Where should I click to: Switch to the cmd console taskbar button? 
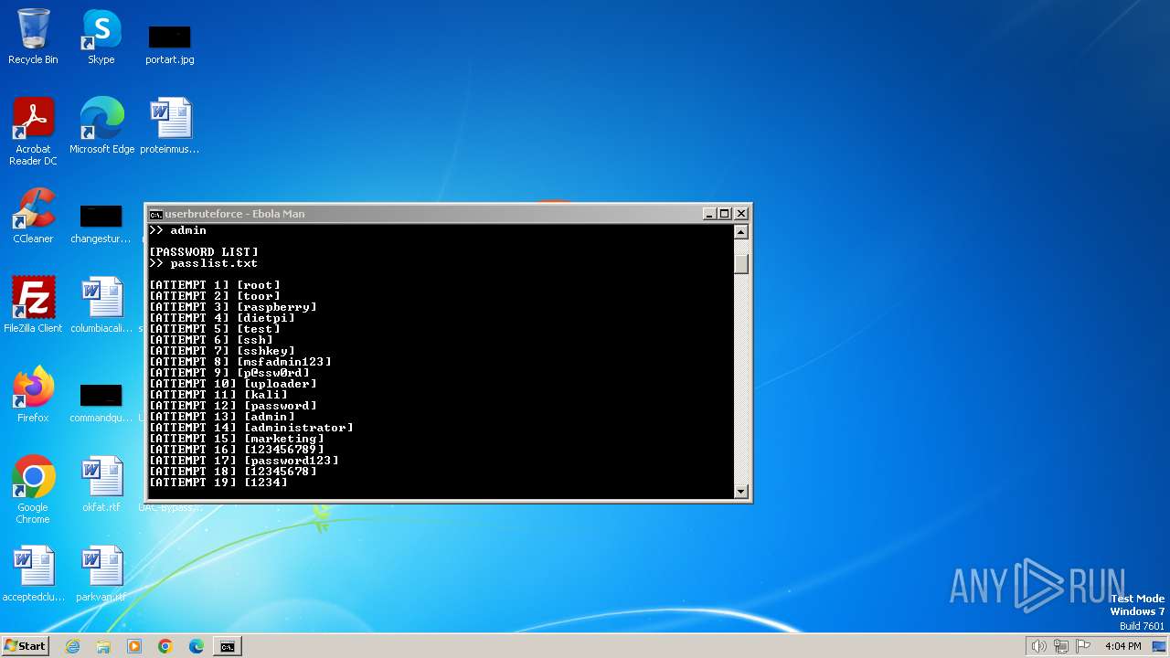coord(227,646)
